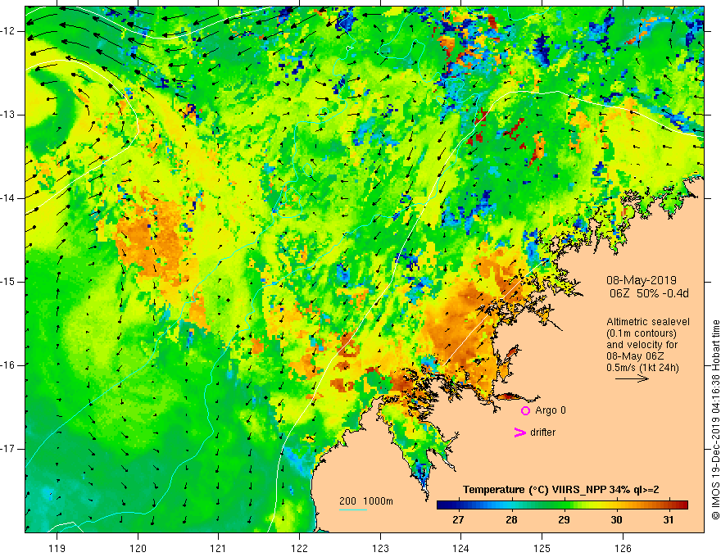Screen dimensions: 721x557
Task: Click the 27 tick label on colorbar
Action: point(458,520)
